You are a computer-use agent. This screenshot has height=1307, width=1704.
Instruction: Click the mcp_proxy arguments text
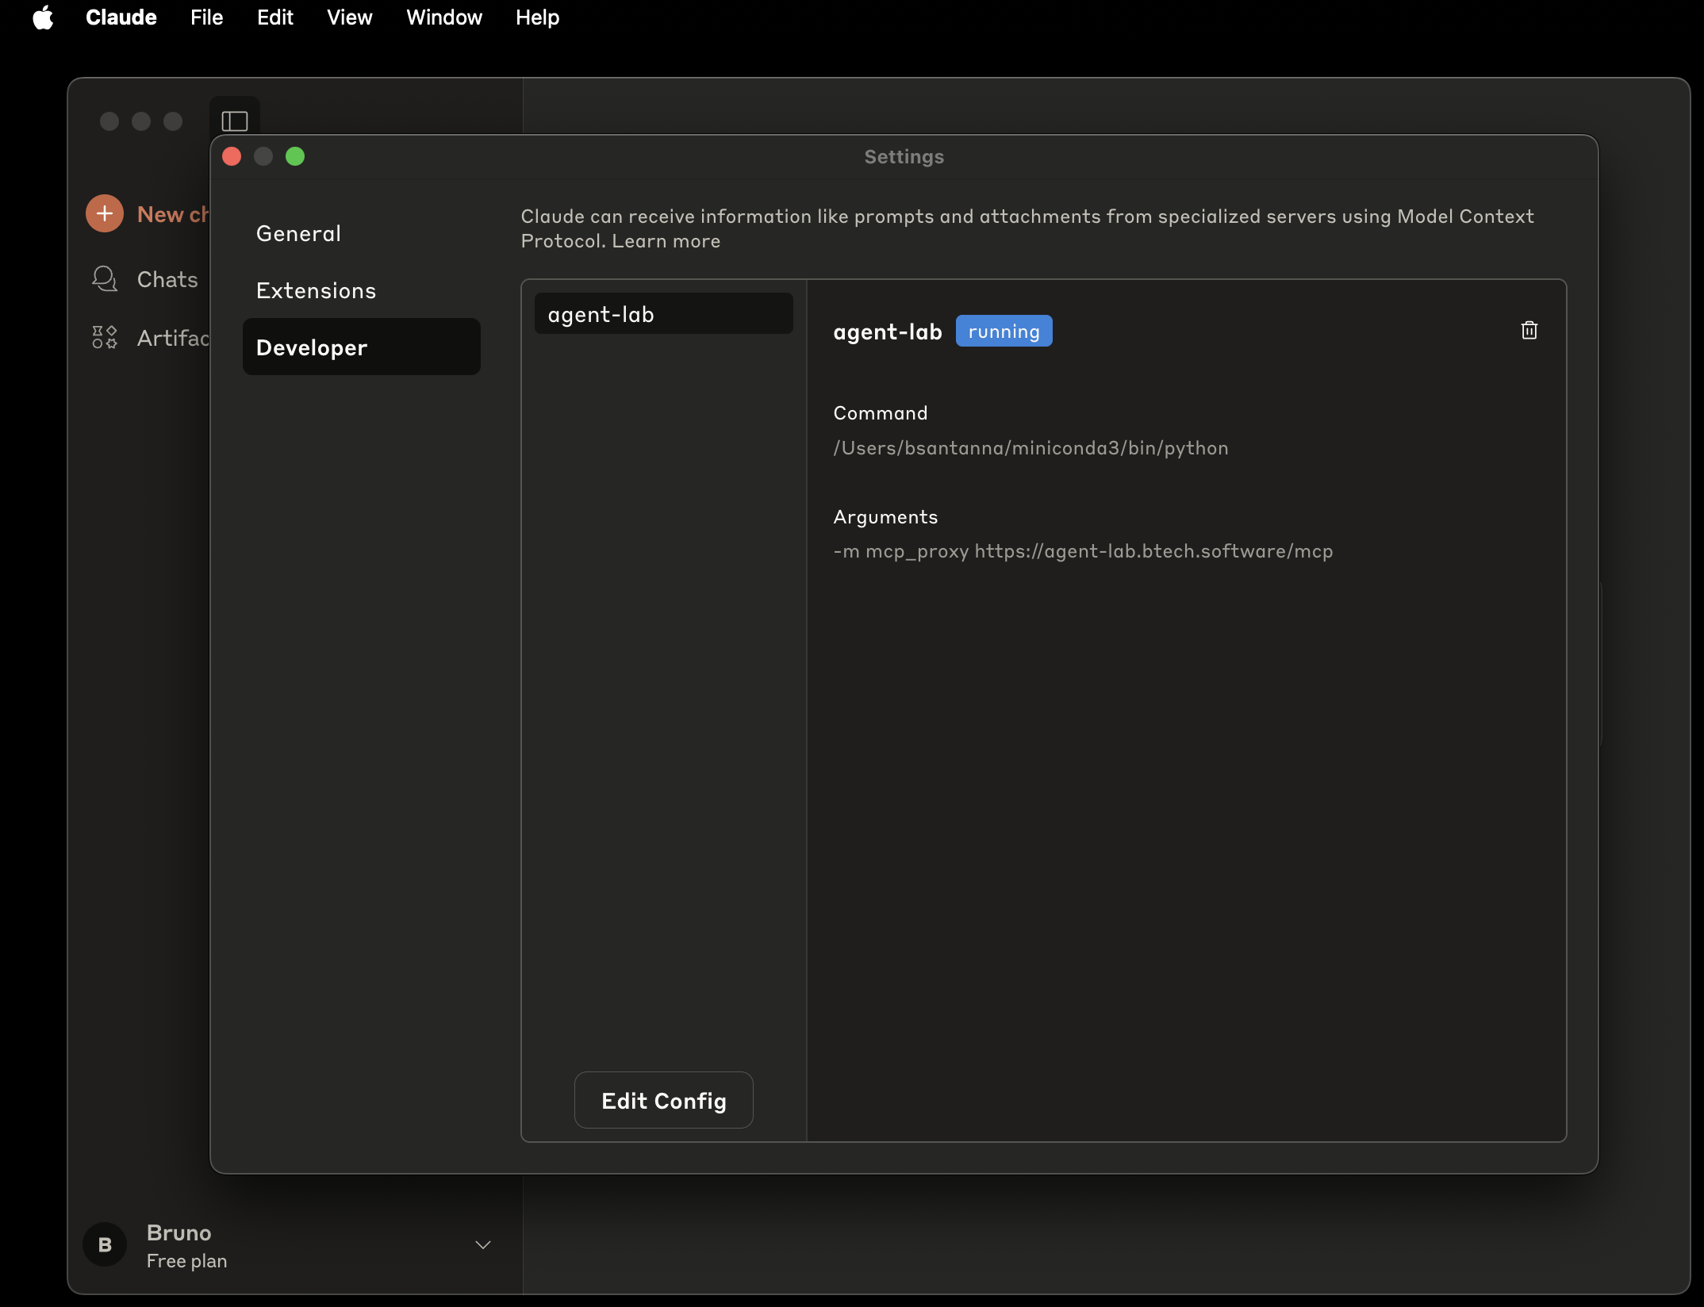[1083, 551]
